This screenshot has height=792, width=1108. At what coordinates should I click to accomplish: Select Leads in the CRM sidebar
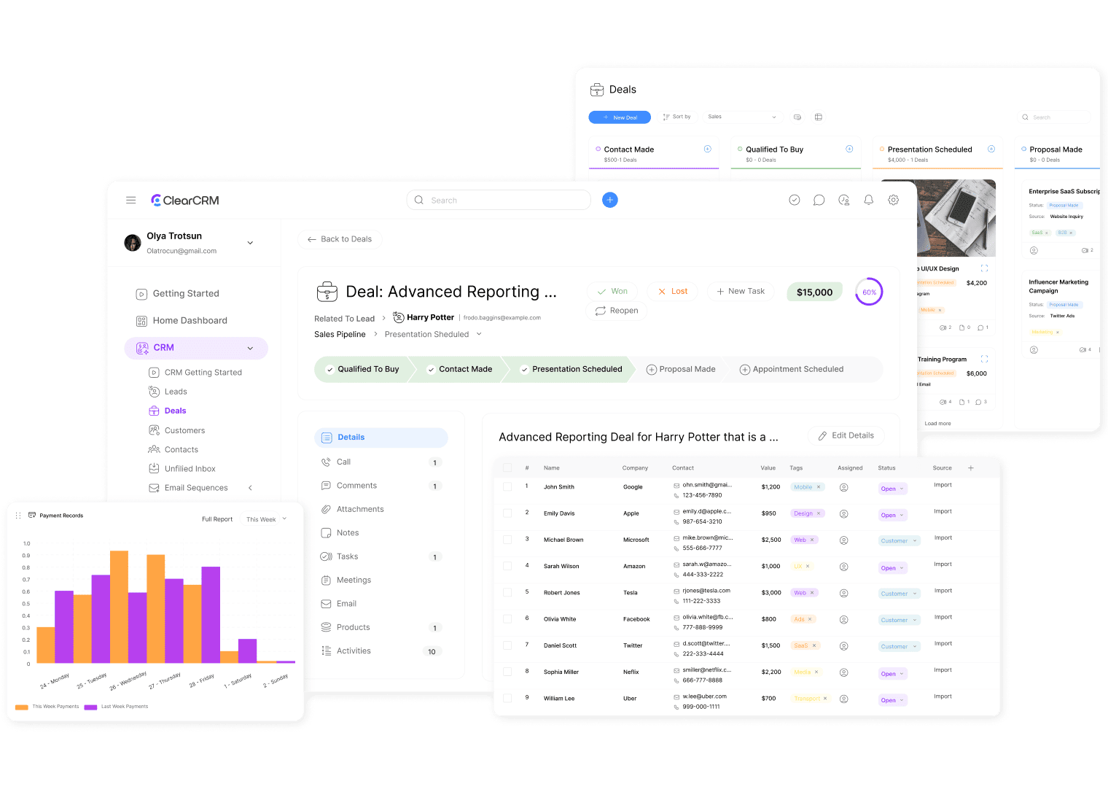(176, 392)
